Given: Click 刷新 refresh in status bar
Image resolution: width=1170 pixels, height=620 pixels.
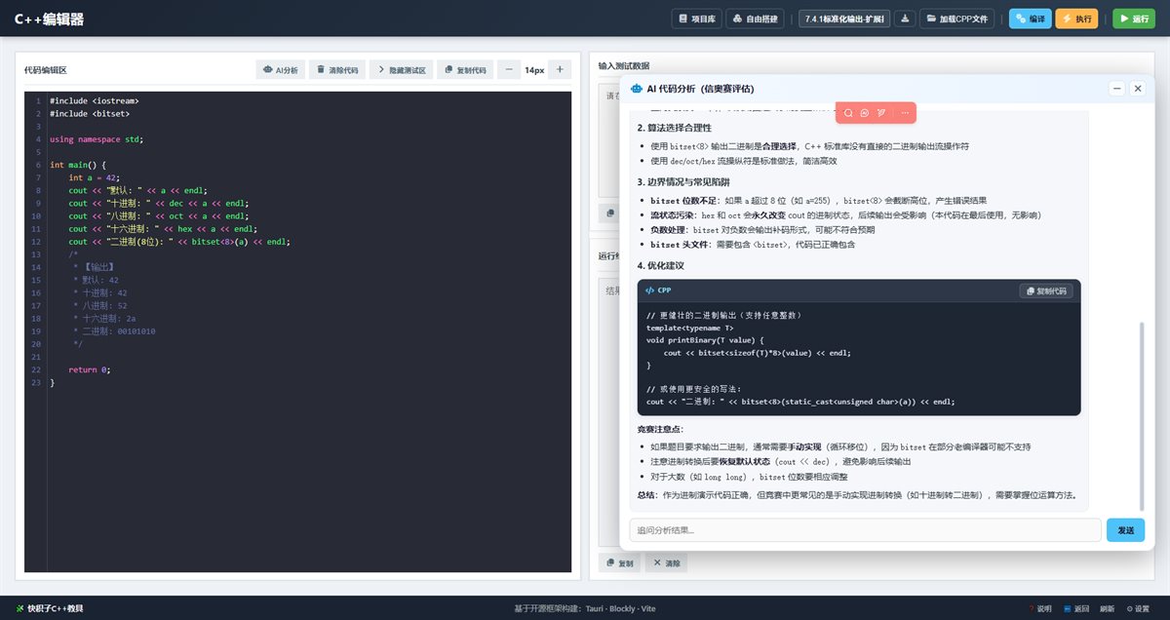Looking at the screenshot, I should [1107, 608].
